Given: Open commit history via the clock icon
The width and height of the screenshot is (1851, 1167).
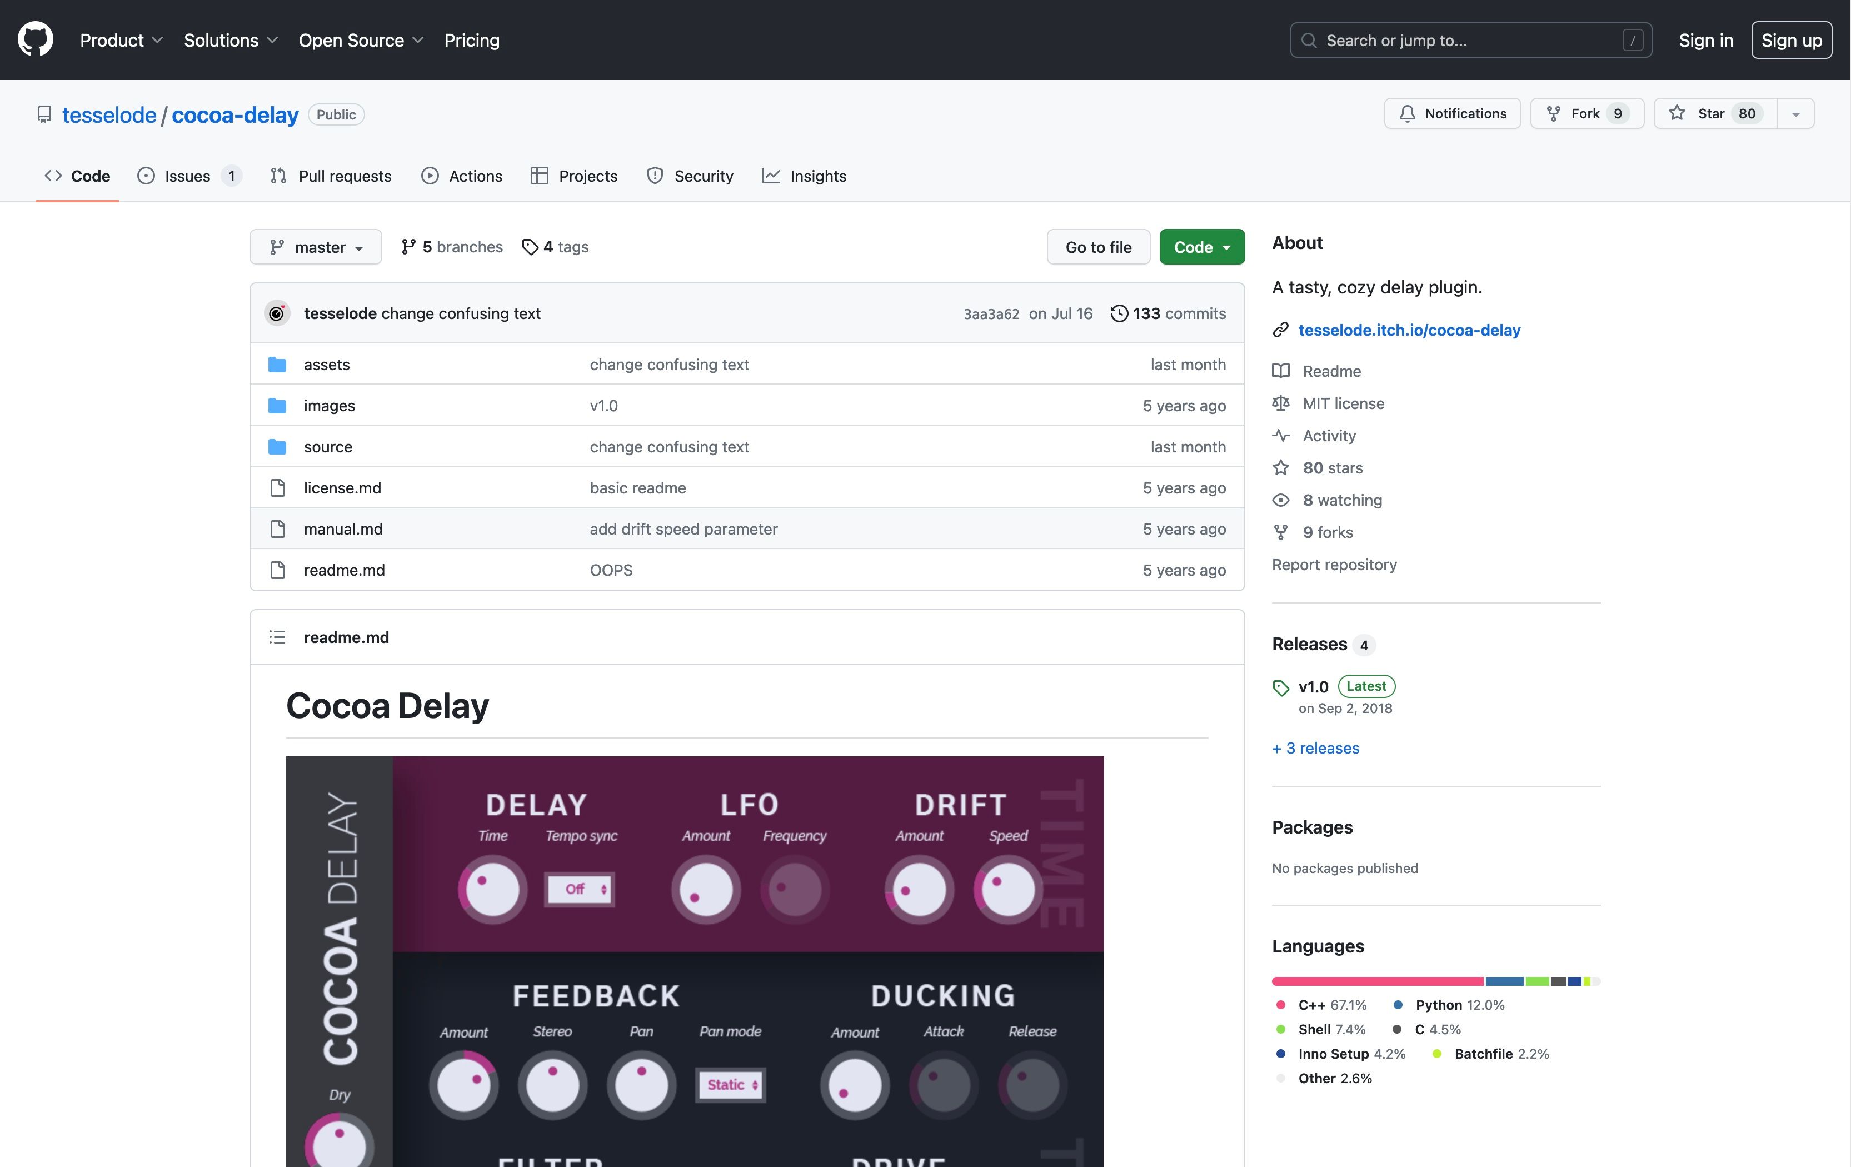Looking at the screenshot, I should point(1119,313).
